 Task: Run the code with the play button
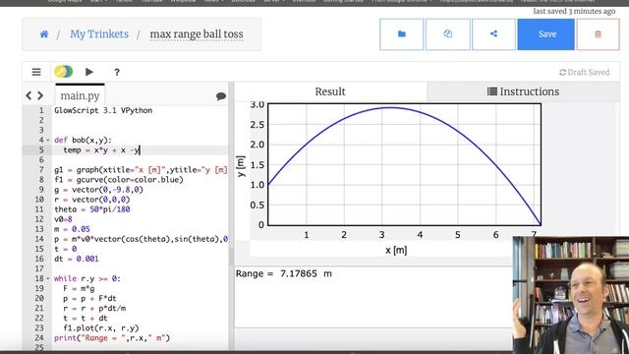[x=89, y=72]
